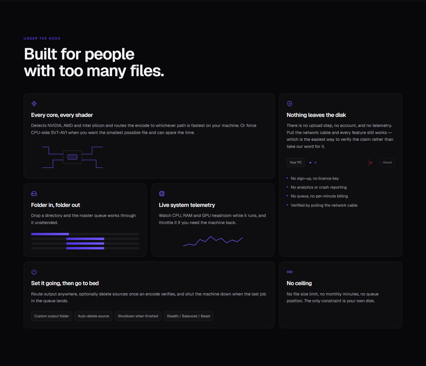Select the Auto-delete source chip

93,316
